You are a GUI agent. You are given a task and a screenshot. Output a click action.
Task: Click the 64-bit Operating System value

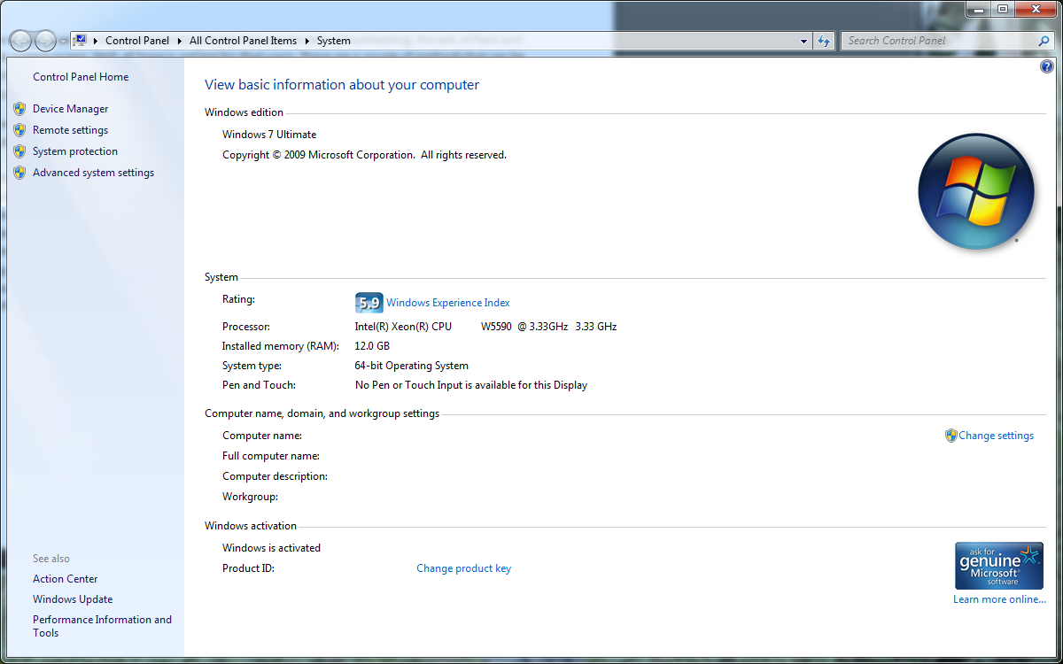[x=412, y=366]
